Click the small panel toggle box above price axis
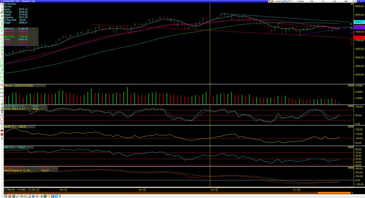This screenshot has width=365, height=198. (352, 4)
